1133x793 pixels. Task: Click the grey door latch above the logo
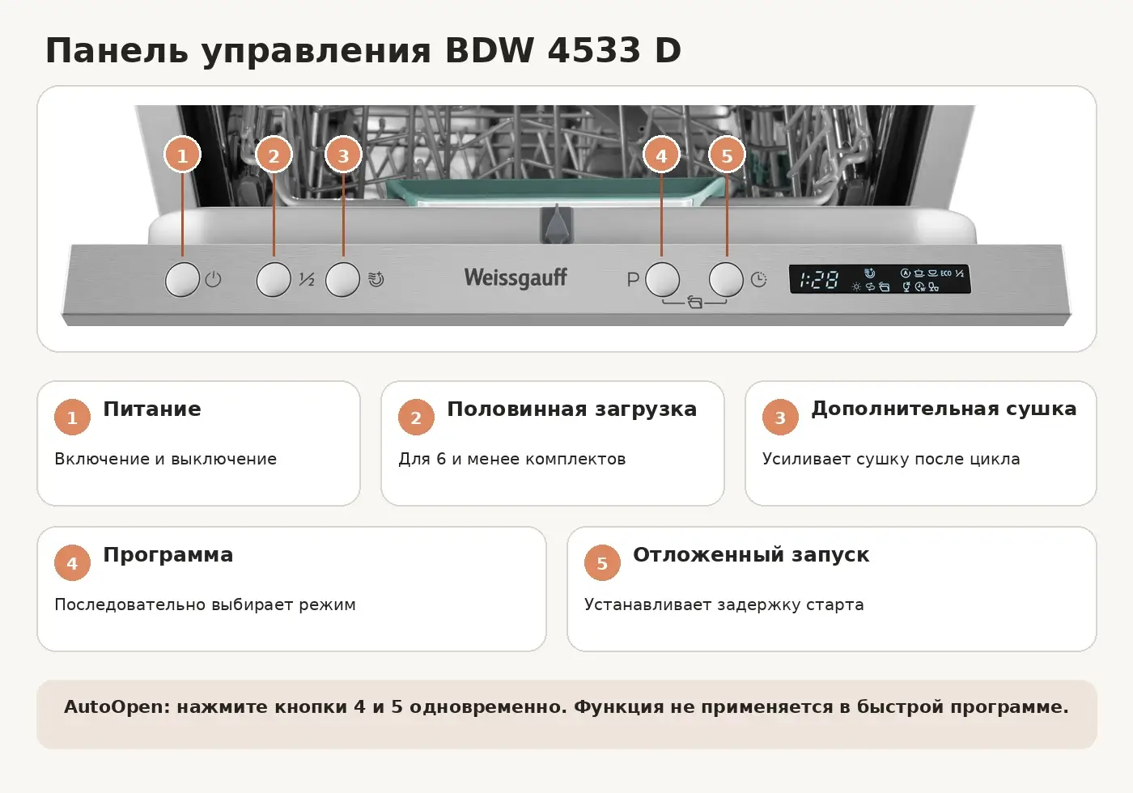coord(558,225)
